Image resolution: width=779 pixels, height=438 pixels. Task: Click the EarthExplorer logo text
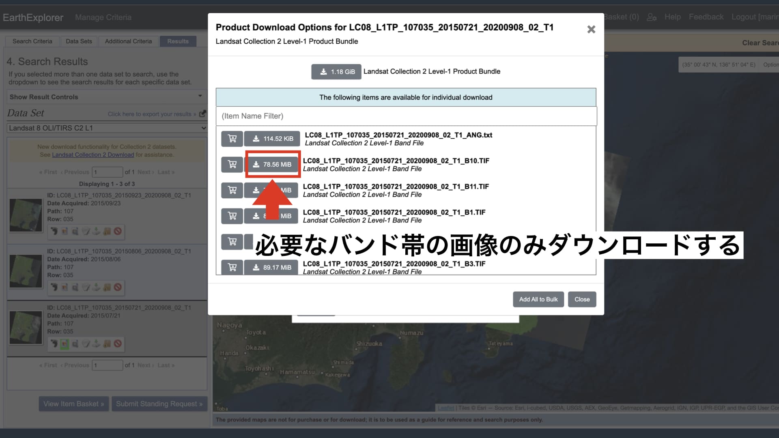coord(33,17)
